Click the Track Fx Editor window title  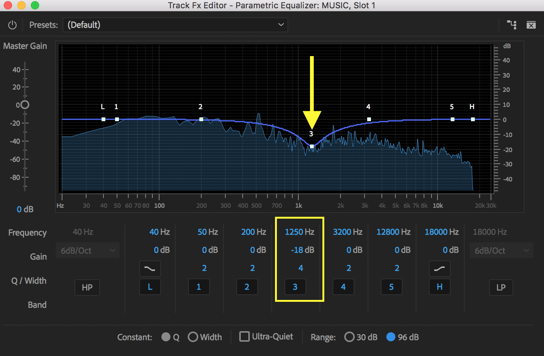272,5
